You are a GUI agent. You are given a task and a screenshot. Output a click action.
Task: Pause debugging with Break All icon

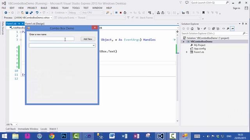116,13
